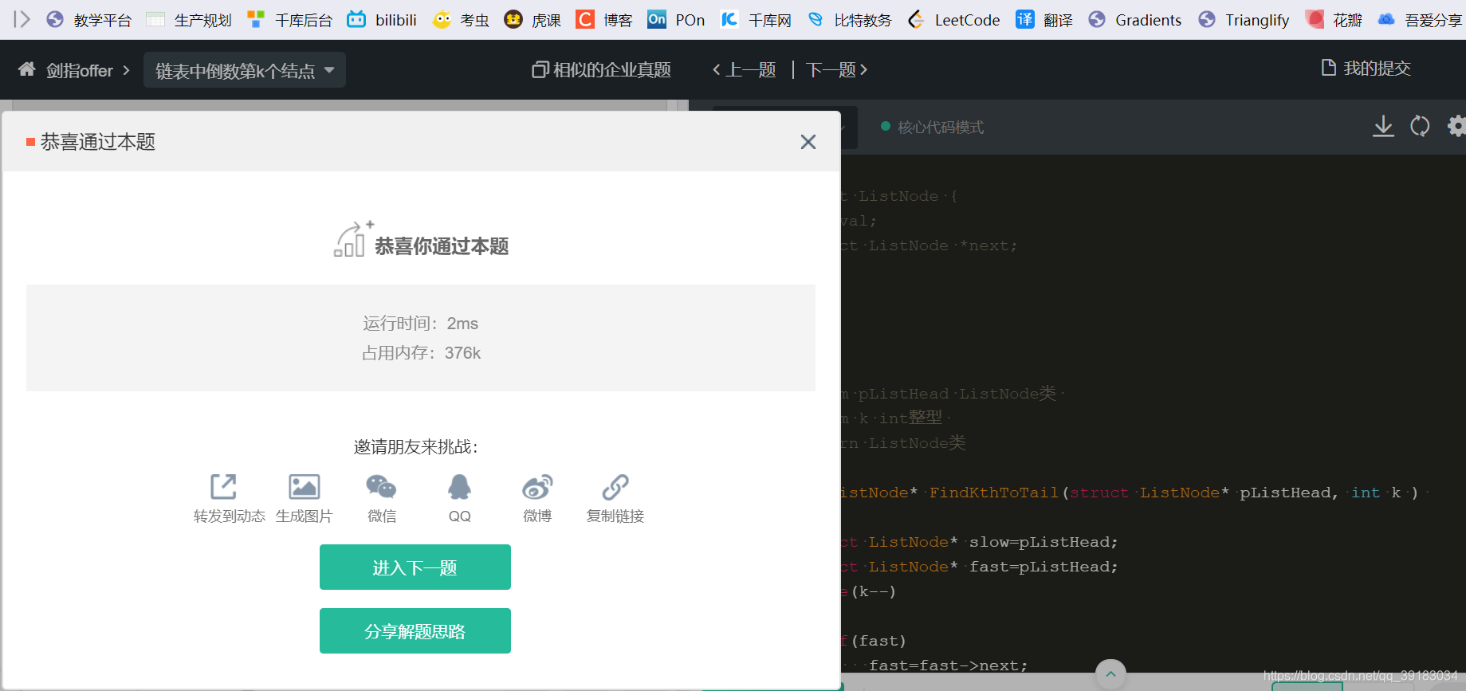Share to 微信 WeChat
The image size is (1466, 691).
(x=381, y=487)
